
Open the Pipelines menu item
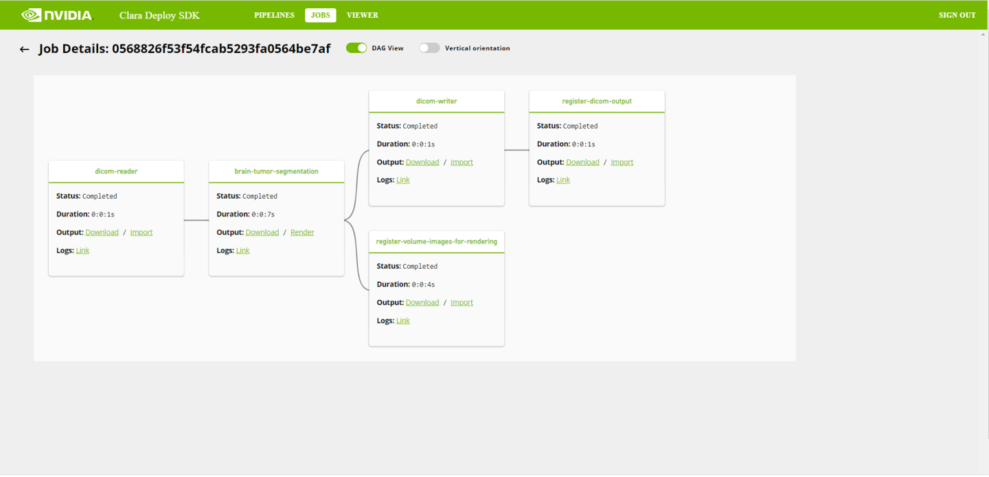[x=274, y=15]
